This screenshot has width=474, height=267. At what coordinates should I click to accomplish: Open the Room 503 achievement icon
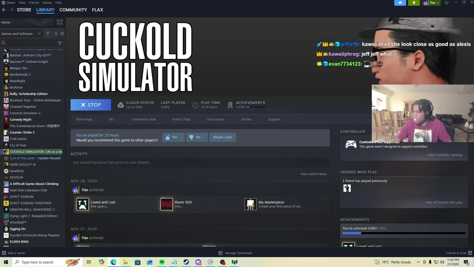167,204
